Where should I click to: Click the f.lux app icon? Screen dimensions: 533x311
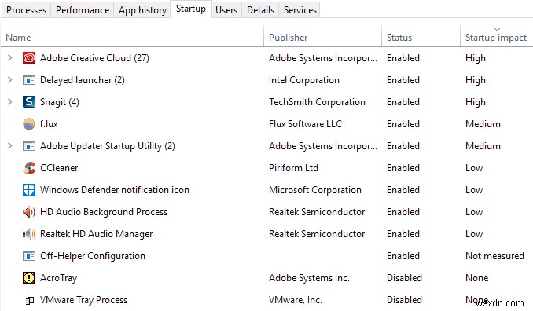click(x=29, y=124)
